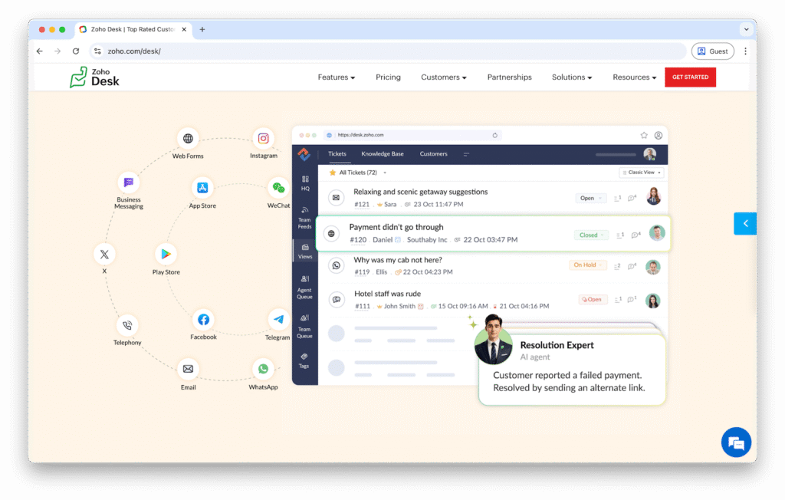Reload the page using browser refresh

(x=76, y=51)
